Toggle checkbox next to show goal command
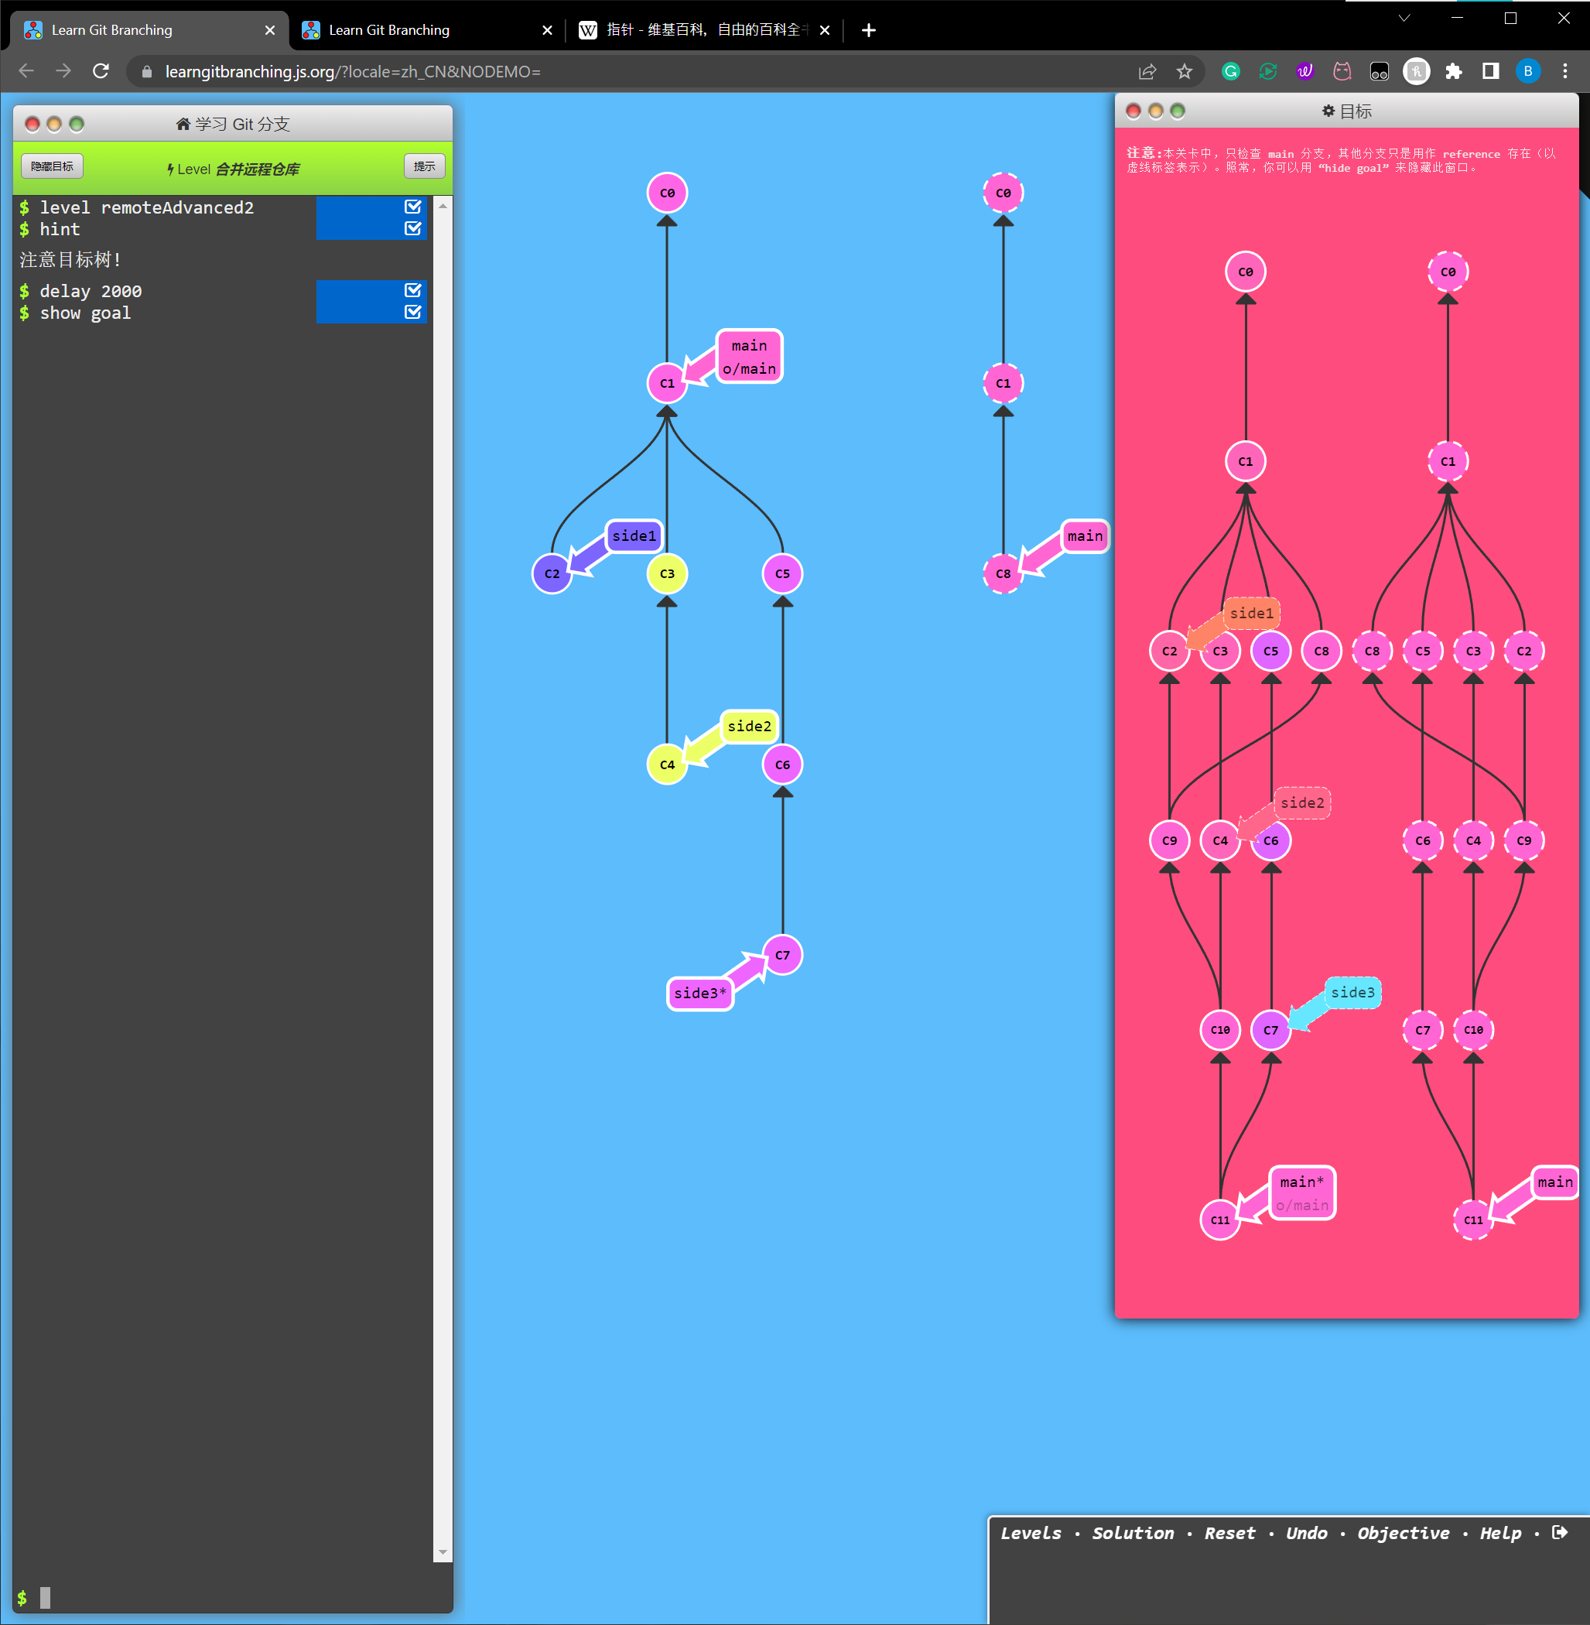The image size is (1590, 1625). (412, 312)
